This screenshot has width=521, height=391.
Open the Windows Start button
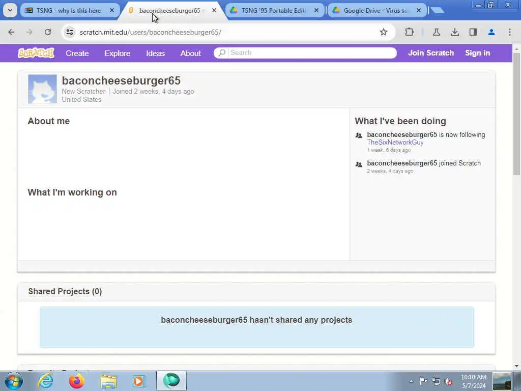pyautogui.click(x=14, y=381)
